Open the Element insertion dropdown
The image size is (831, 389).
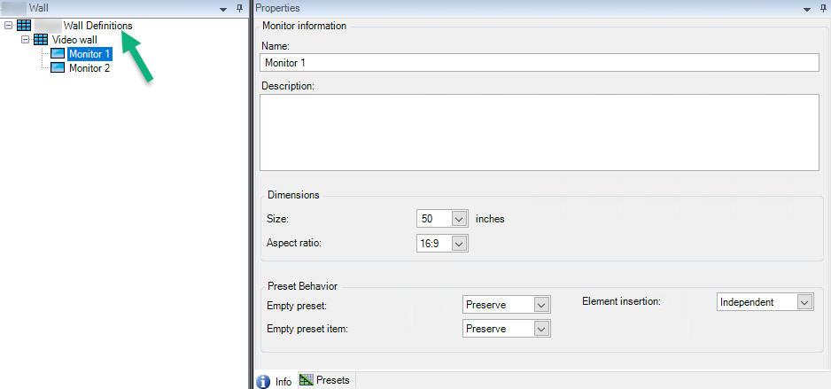(804, 302)
